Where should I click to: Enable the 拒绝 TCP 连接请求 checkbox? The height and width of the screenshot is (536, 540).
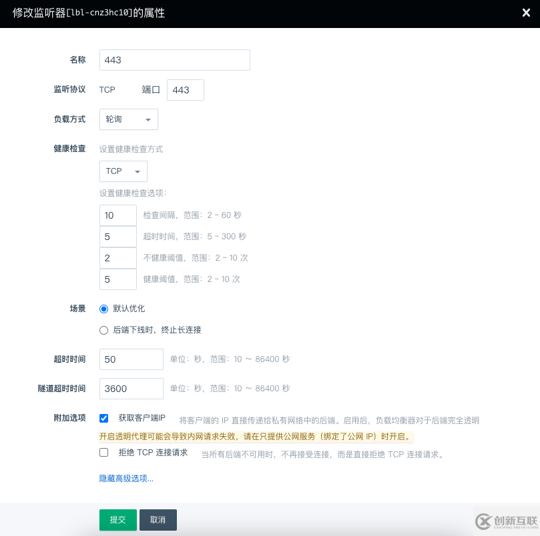[103, 452]
